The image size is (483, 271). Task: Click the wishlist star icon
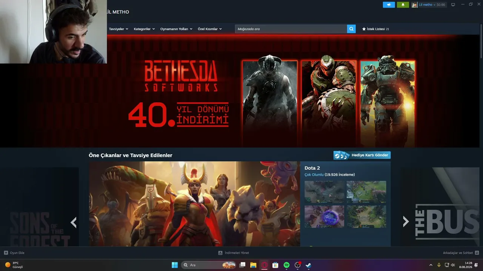click(x=364, y=29)
